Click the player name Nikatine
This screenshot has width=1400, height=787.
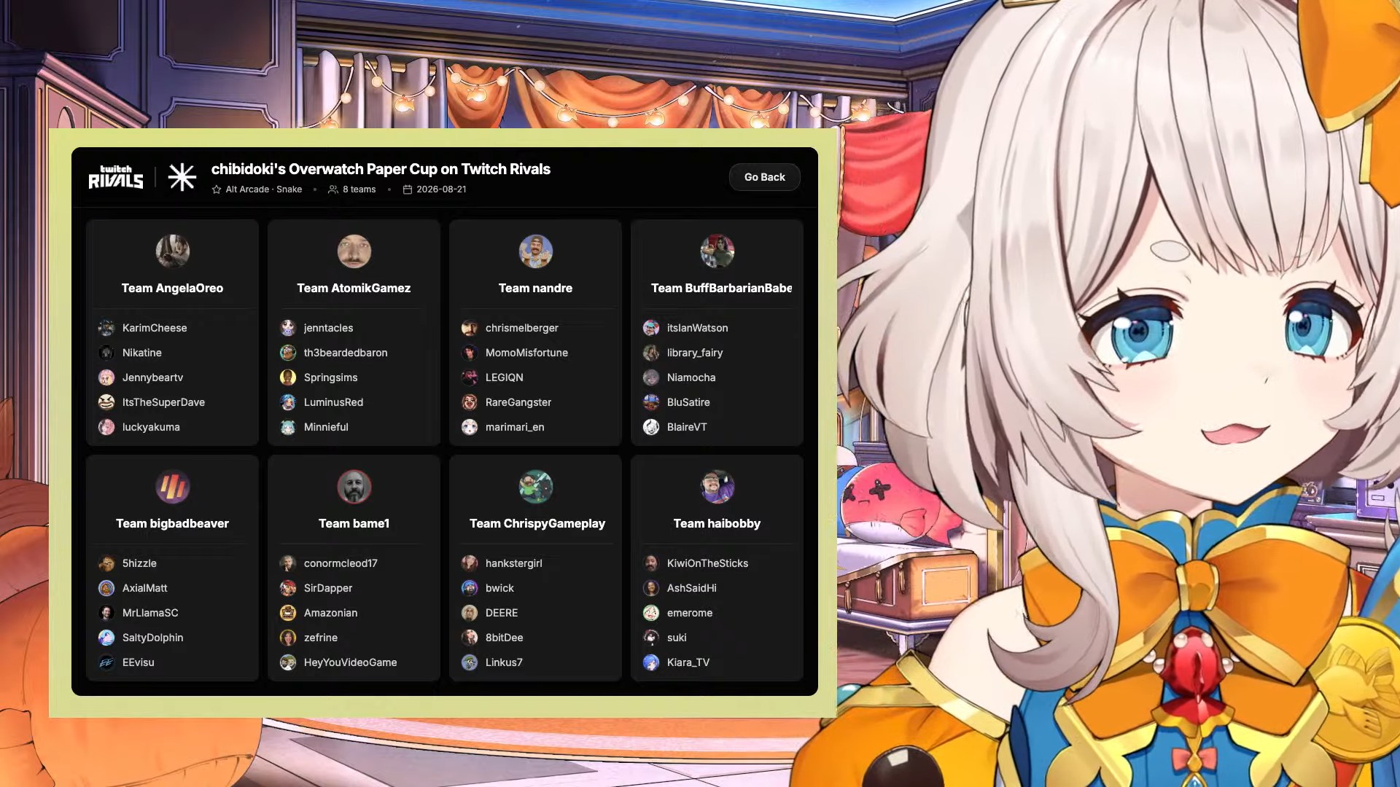[142, 353]
